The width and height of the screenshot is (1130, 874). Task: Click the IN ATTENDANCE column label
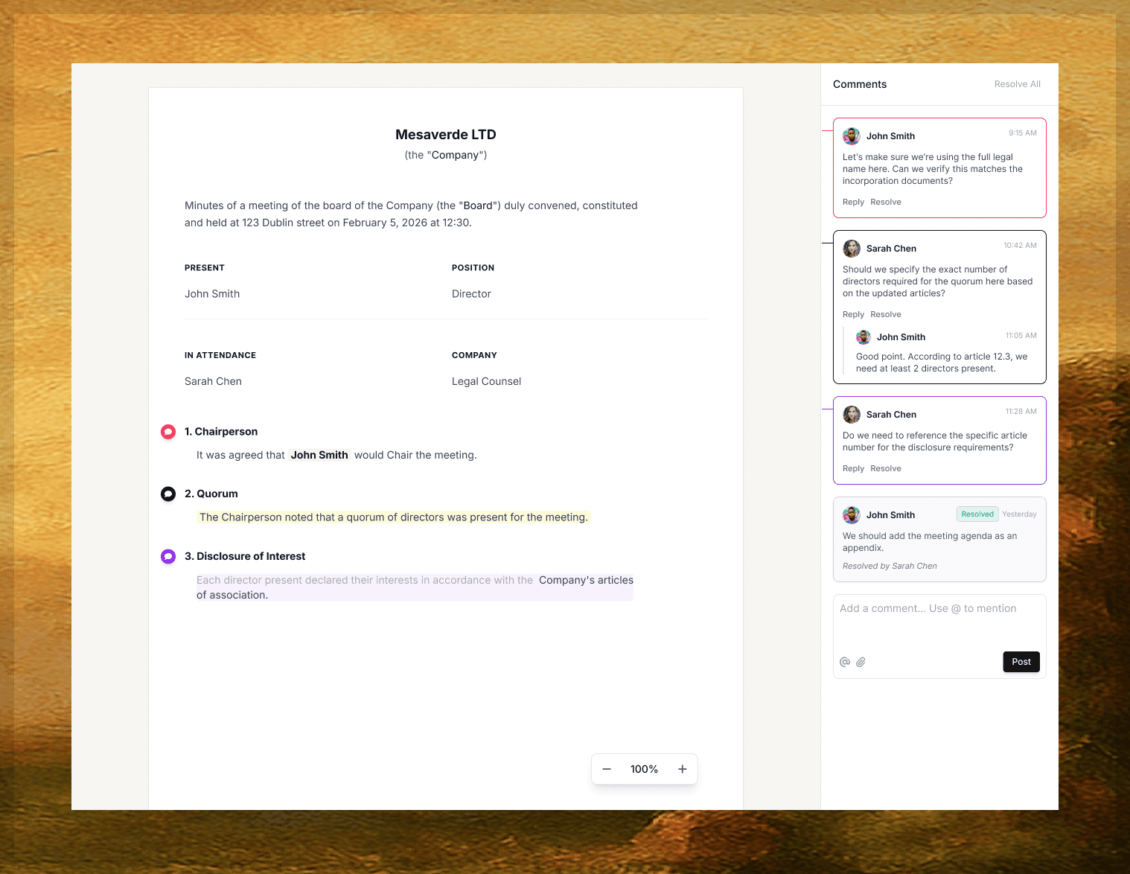click(x=220, y=356)
